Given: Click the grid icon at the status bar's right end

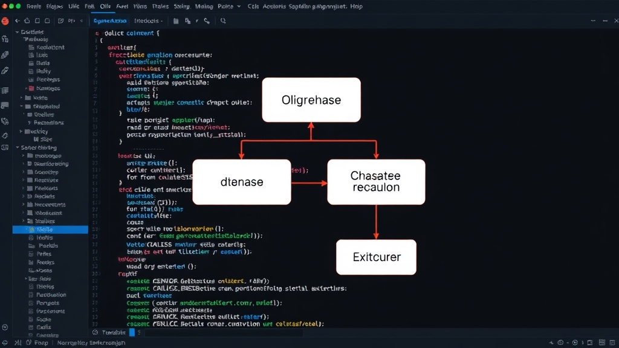Looking at the screenshot, I should [612, 343].
